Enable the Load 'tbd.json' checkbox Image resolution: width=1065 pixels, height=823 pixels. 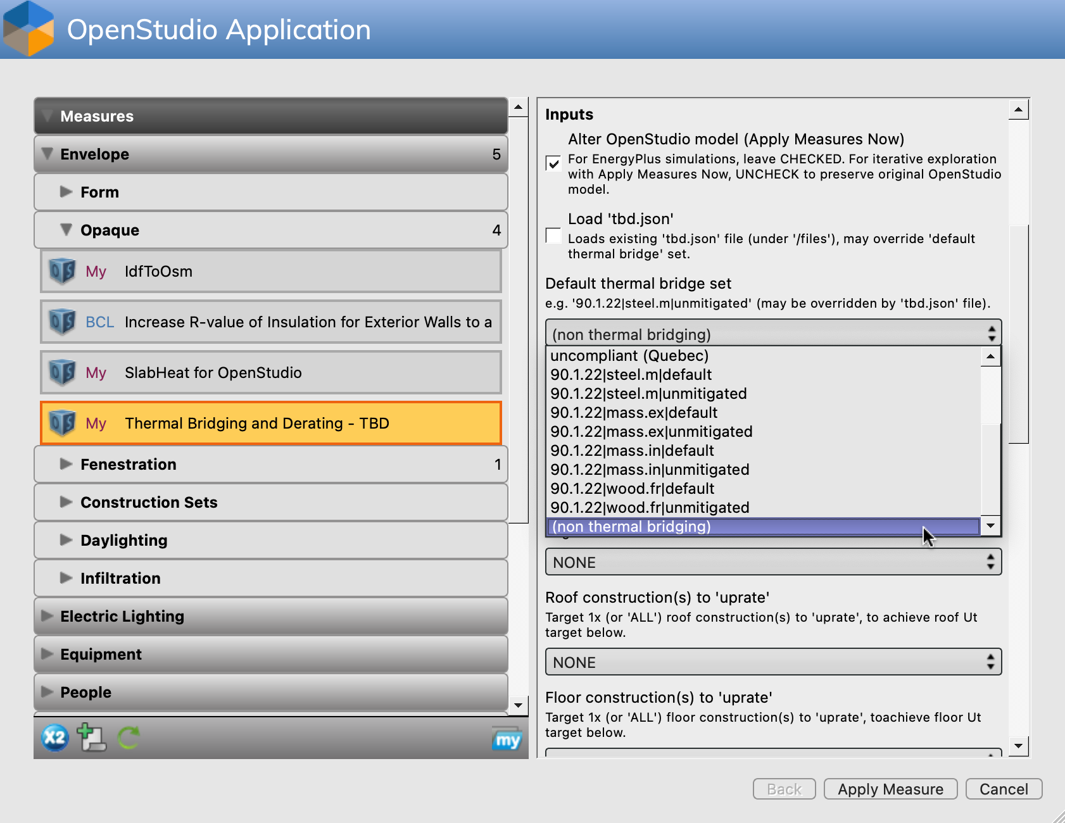pos(553,236)
